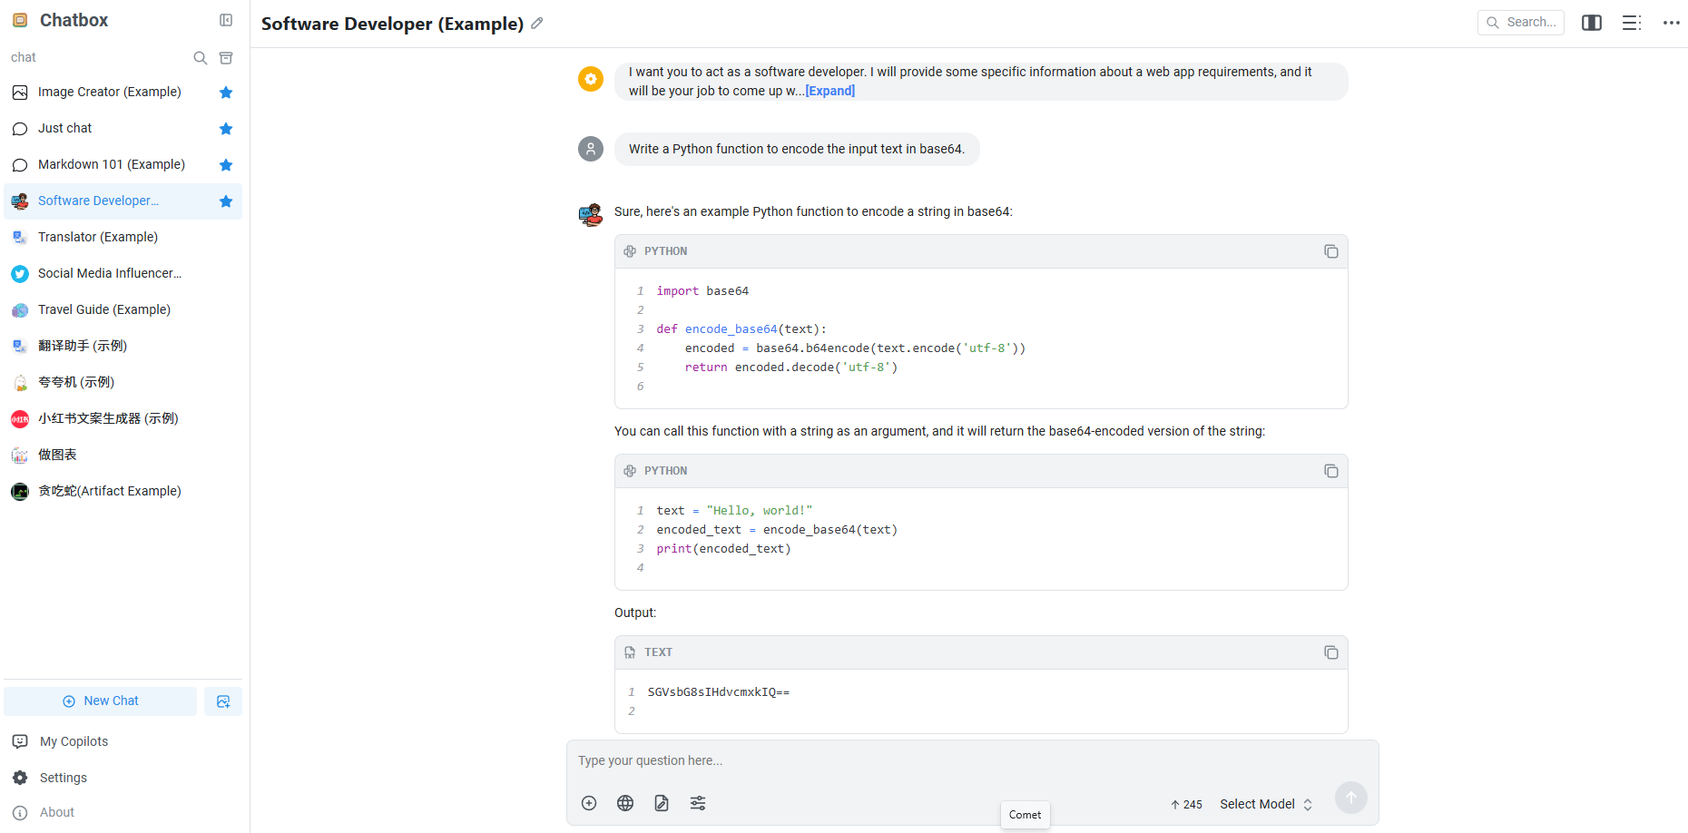Edit the conversation title with pencil icon
Screen dimensions: 1688x833
(x=537, y=24)
